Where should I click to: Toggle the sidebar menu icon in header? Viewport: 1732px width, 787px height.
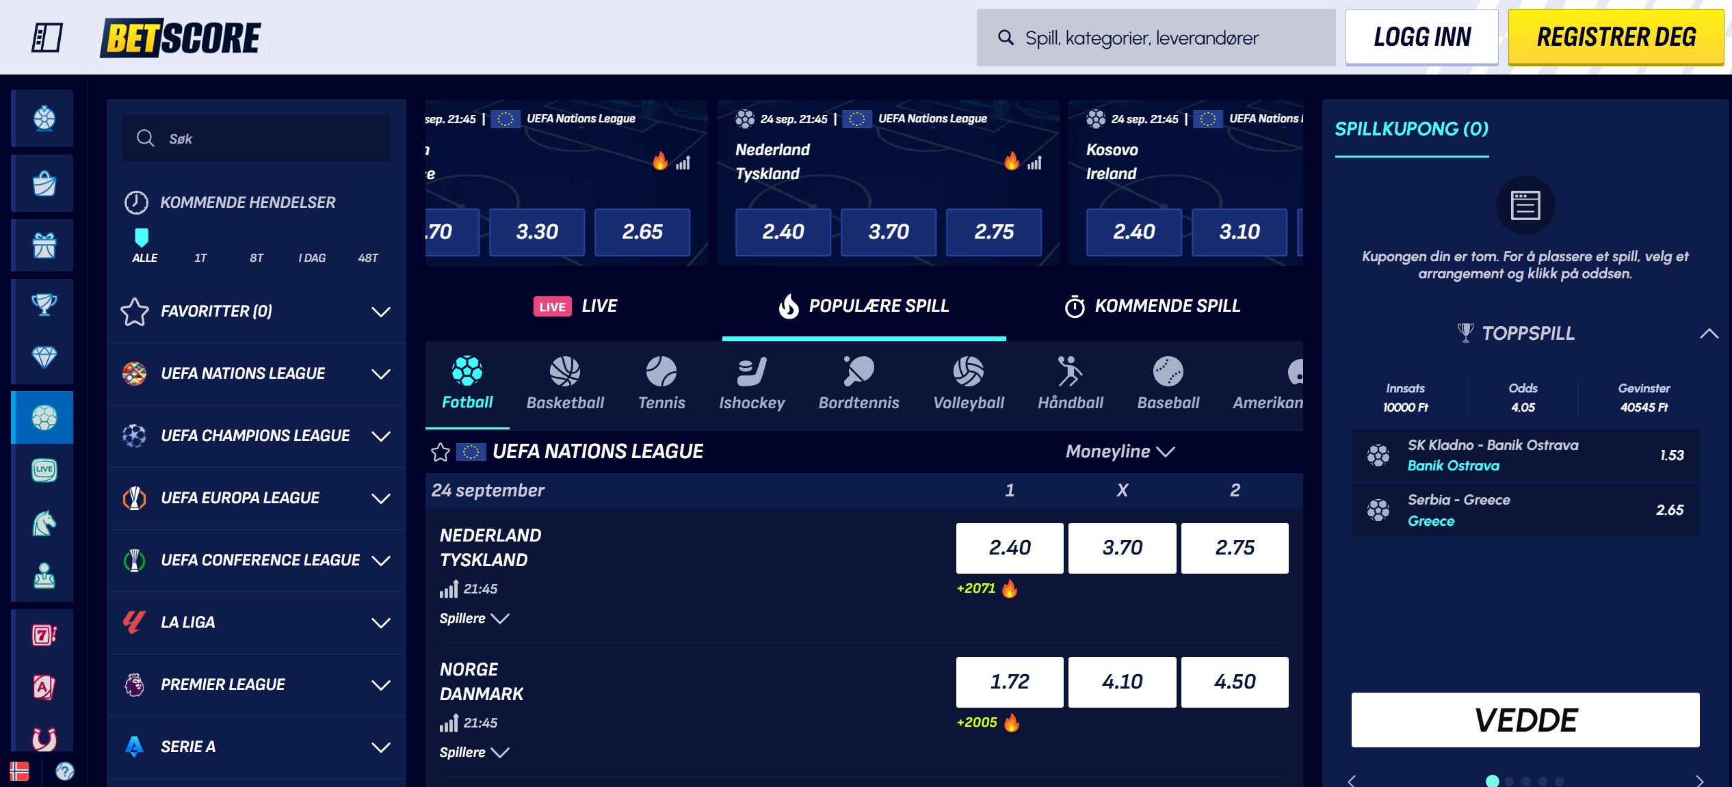[x=47, y=37]
